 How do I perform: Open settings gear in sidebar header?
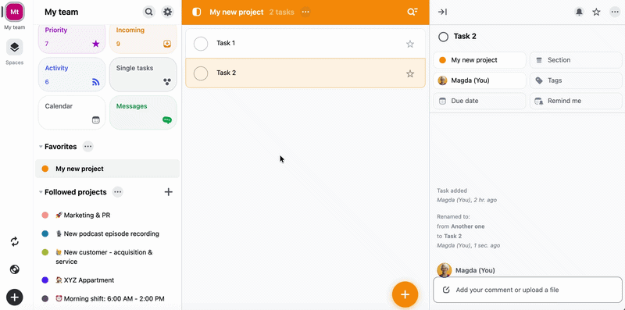(168, 12)
